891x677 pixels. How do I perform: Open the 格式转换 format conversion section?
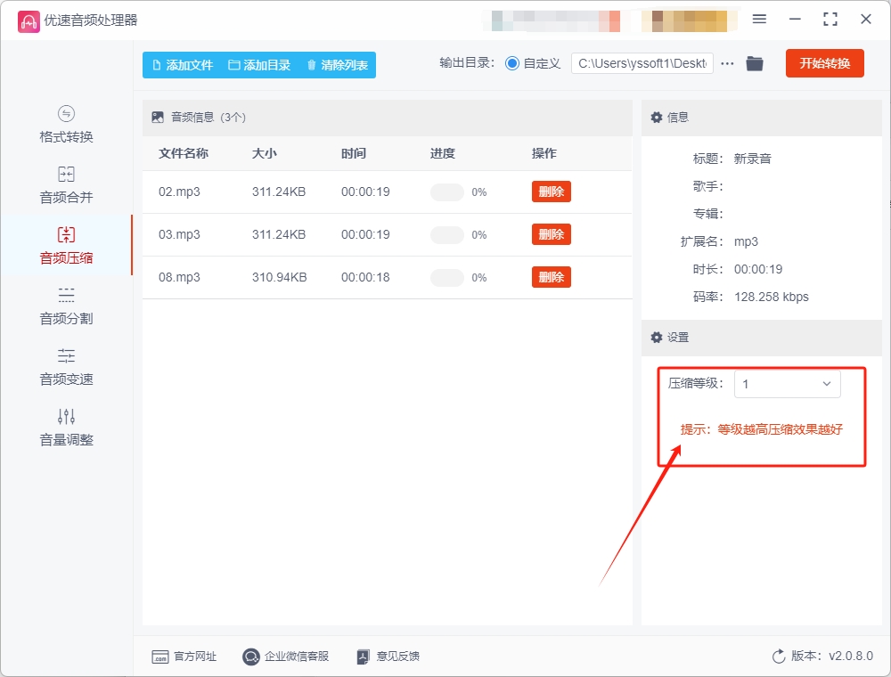click(x=66, y=125)
